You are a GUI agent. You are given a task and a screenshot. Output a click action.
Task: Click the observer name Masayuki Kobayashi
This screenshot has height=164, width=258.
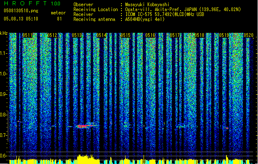coord(147,5)
